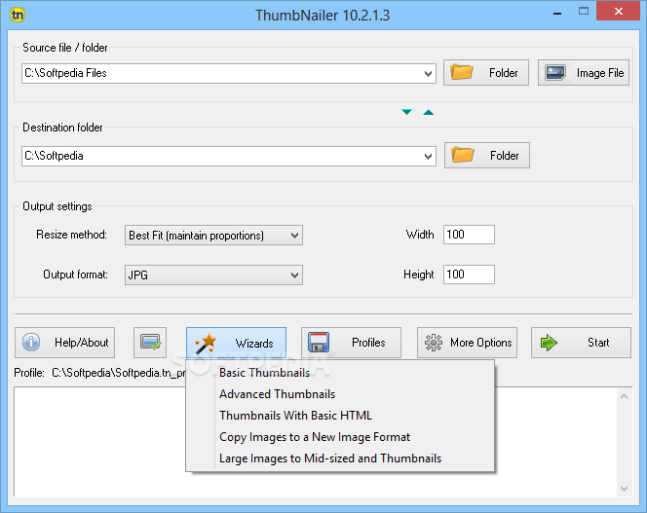Open the Resize method dropdown
The image size is (647, 513).
(213, 236)
